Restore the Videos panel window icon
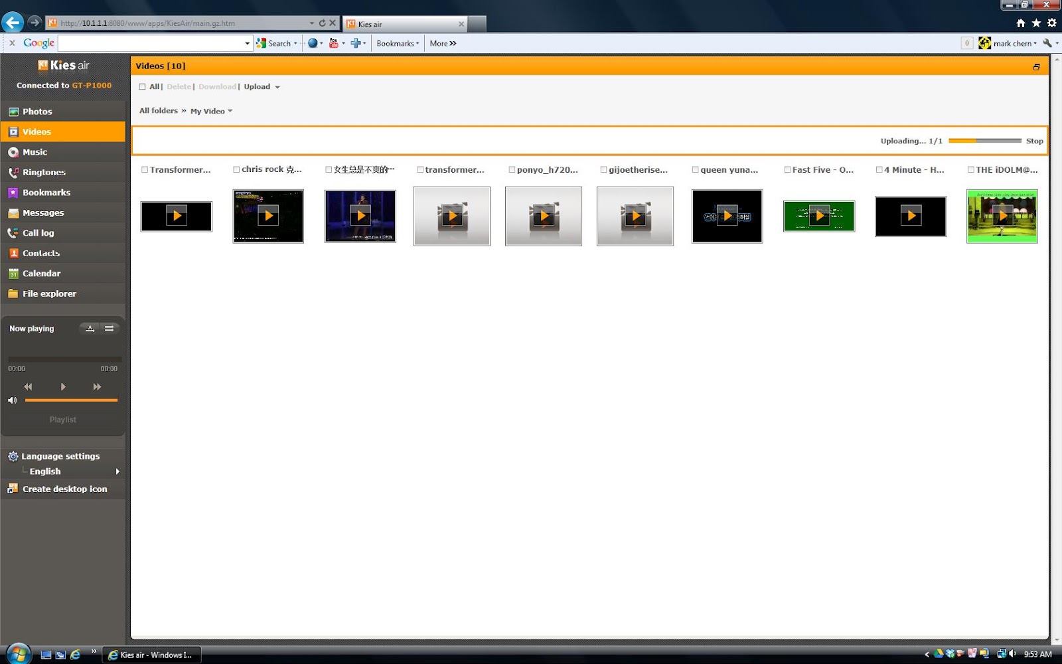1062x664 pixels. click(1036, 66)
